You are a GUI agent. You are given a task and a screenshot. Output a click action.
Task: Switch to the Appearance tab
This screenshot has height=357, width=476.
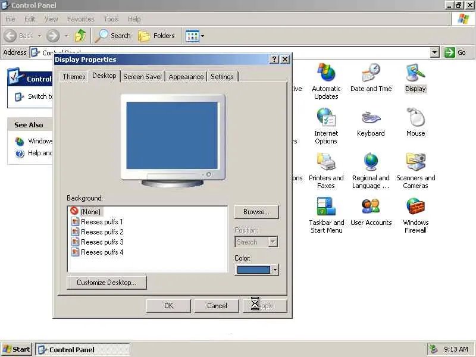[x=186, y=77]
